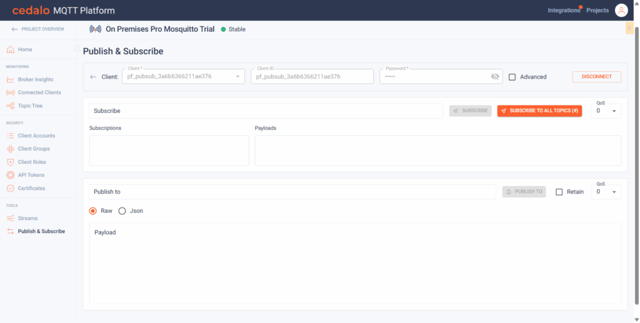640x323 pixels.
Task: Expand the Subscribe QoS dropdown
Action: 606,111
